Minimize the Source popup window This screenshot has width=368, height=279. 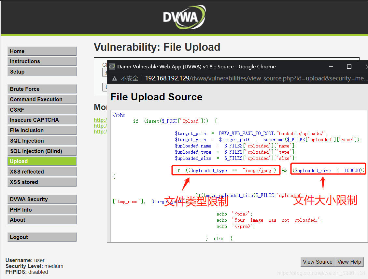tap(331, 67)
